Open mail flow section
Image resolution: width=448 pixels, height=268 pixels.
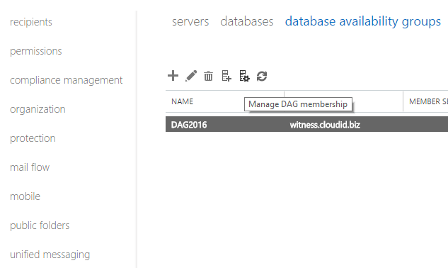[x=30, y=167]
